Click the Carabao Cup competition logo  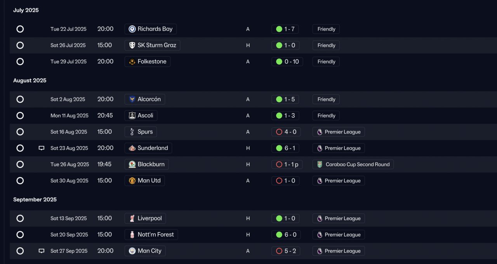point(320,164)
